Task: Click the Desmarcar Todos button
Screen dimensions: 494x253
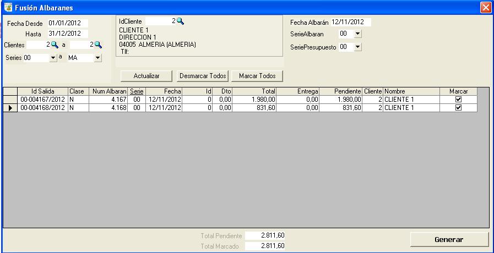Action: [203, 76]
